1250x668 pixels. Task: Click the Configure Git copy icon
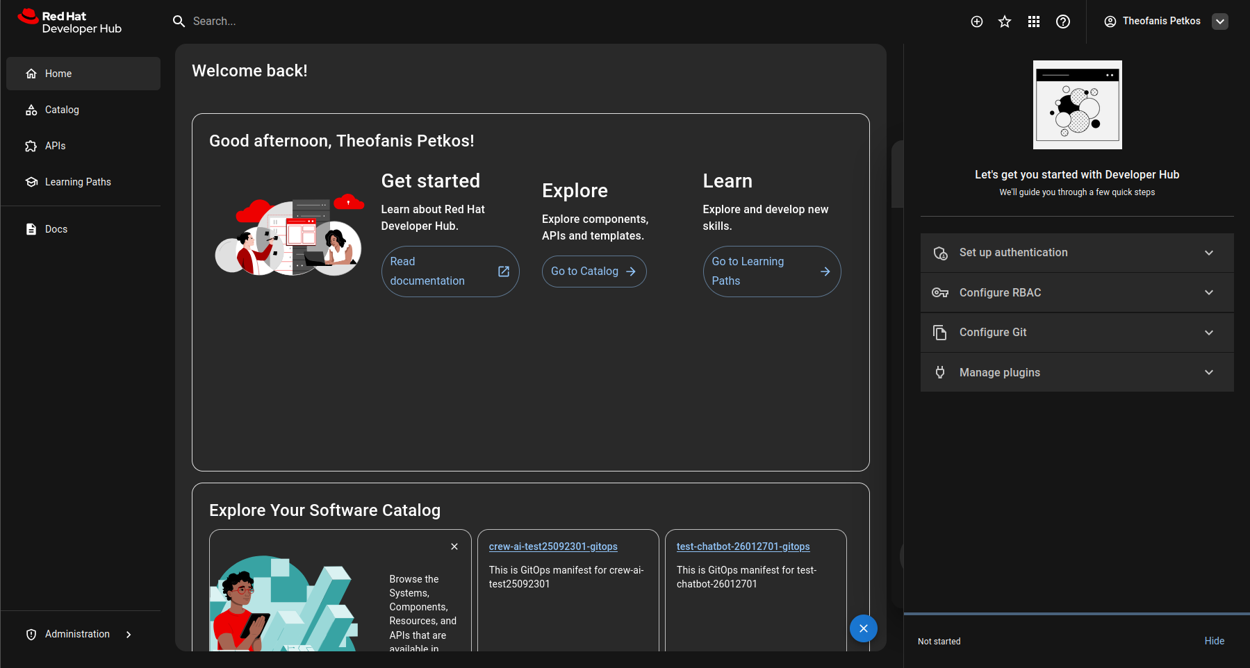pos(940,333)
